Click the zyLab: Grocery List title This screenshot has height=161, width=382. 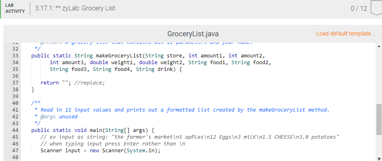point(75,8)
